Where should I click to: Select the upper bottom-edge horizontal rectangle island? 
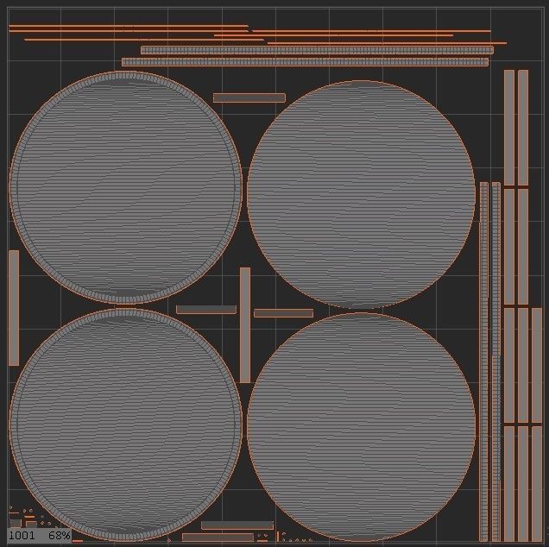coord(237,525)
